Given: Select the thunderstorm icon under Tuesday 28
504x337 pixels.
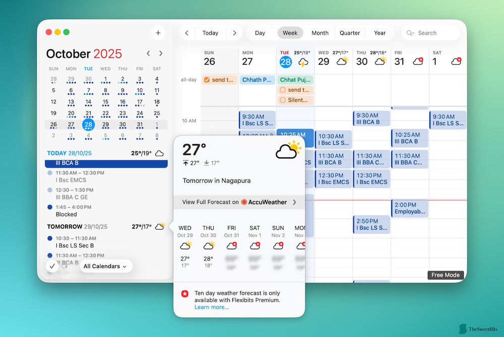Looking at the screenshot, I should (302, 62).
